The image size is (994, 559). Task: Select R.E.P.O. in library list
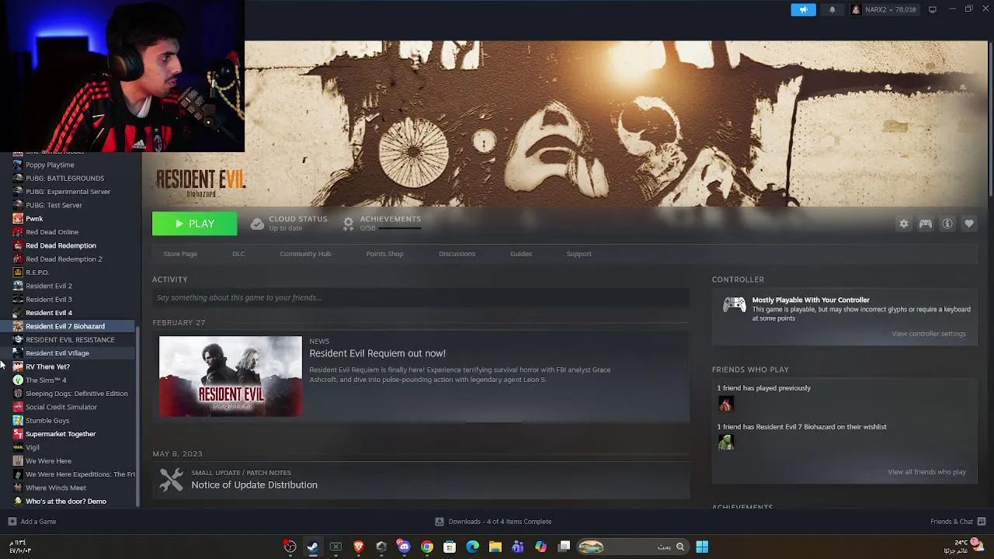pyautogui.click(x=37, y=273)
